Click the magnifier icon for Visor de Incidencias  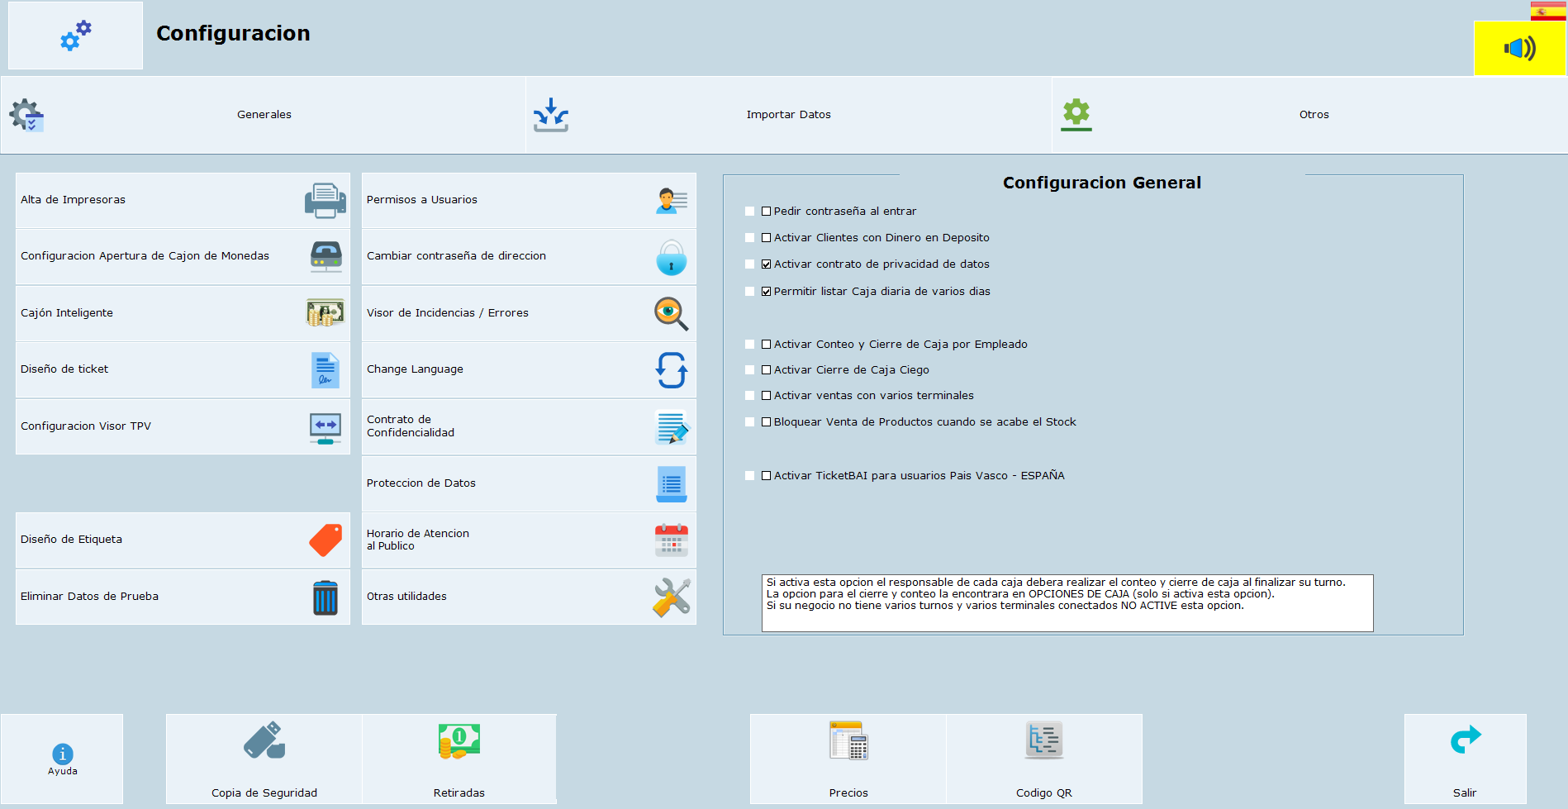(671, 314)
